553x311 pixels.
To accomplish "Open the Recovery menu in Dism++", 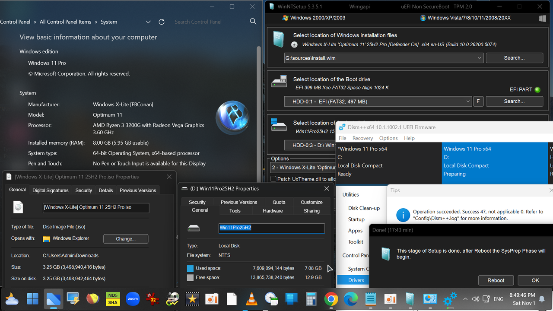I will point(362,138).
